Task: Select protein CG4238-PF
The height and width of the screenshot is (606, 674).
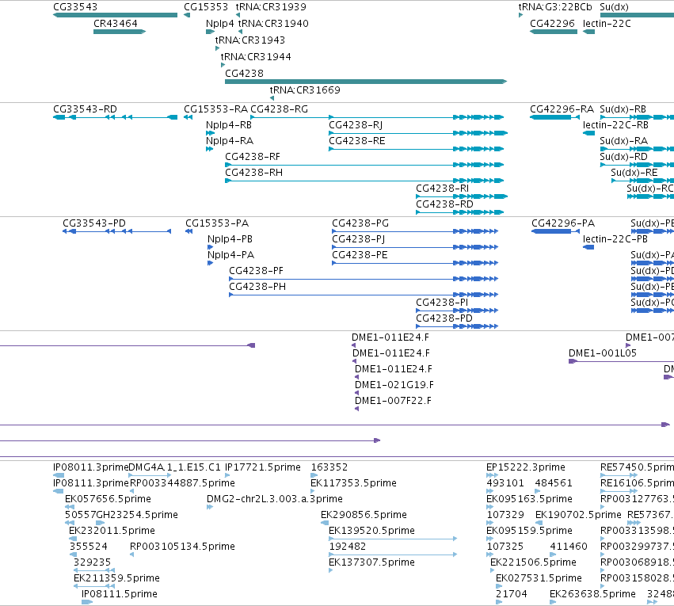Action: 364,279
